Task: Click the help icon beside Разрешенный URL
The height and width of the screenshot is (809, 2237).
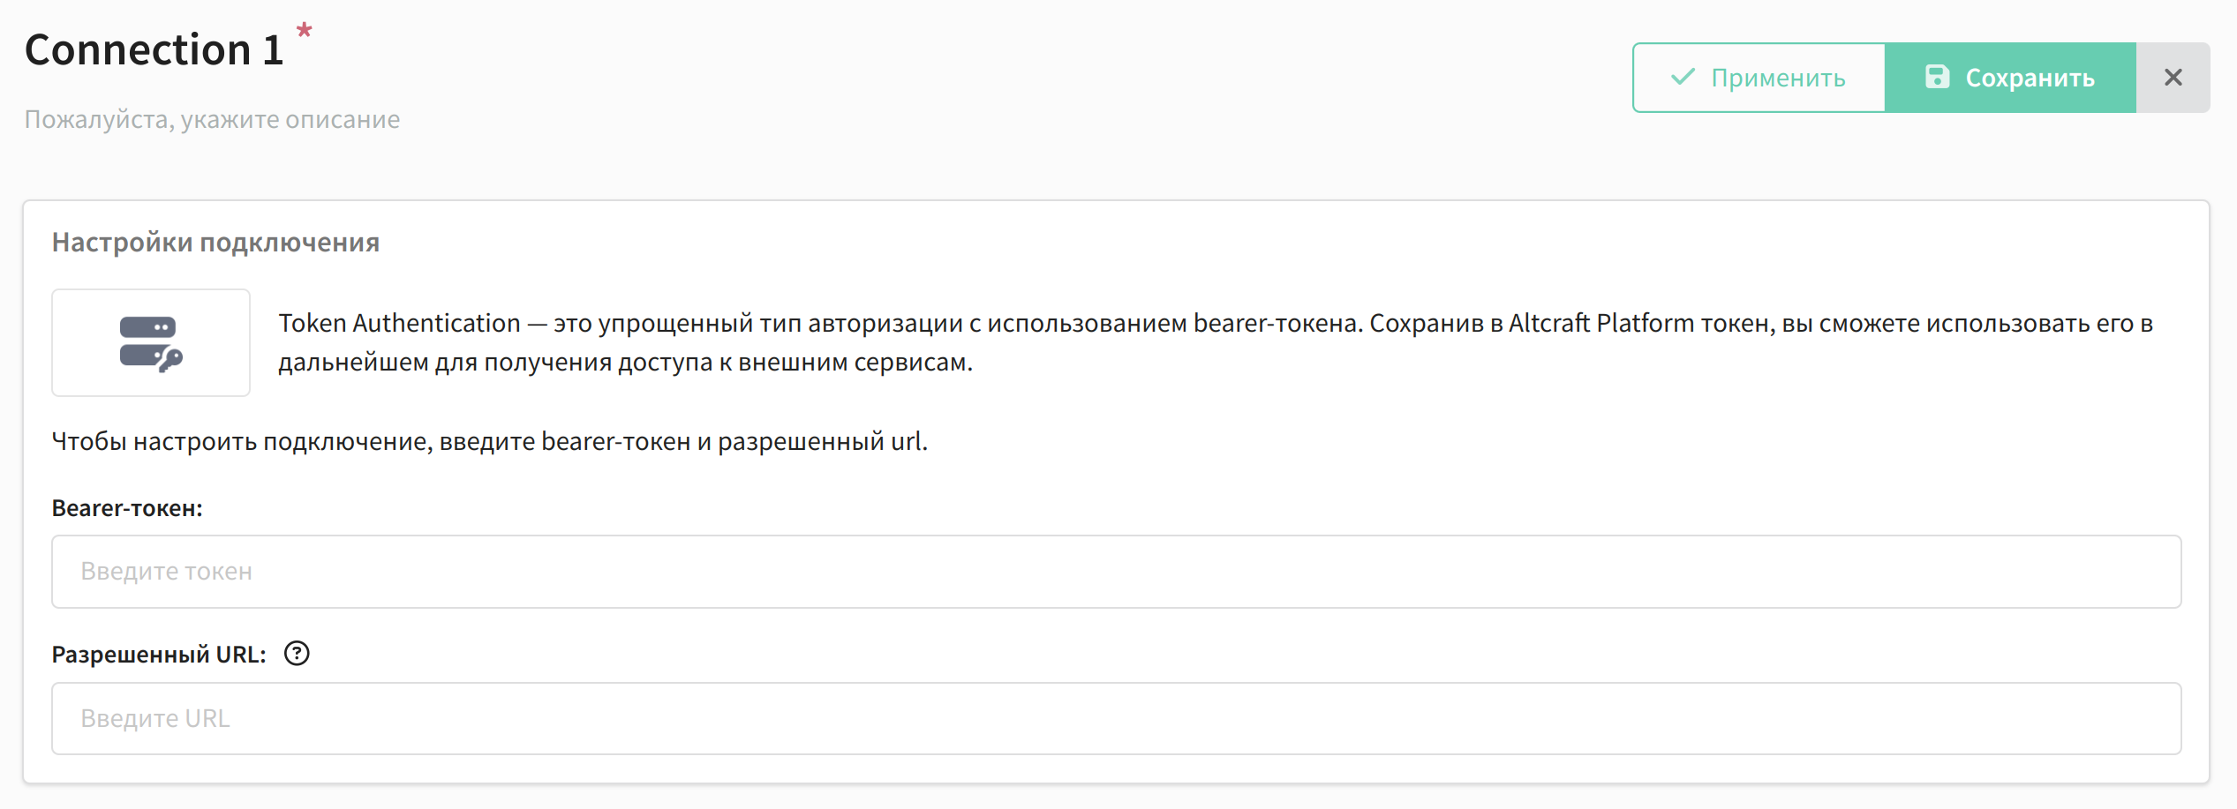Action: pos(297,654)
